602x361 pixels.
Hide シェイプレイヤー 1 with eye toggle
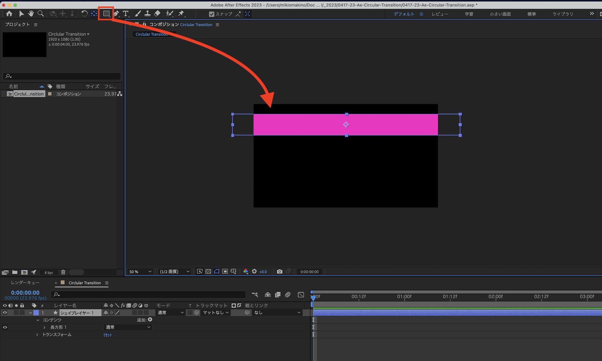(x=5, y=313)
